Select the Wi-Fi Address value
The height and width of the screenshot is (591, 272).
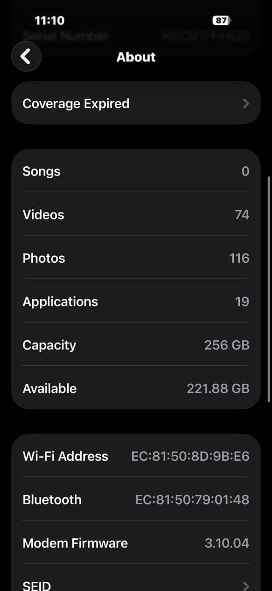(x=189, y=456)
